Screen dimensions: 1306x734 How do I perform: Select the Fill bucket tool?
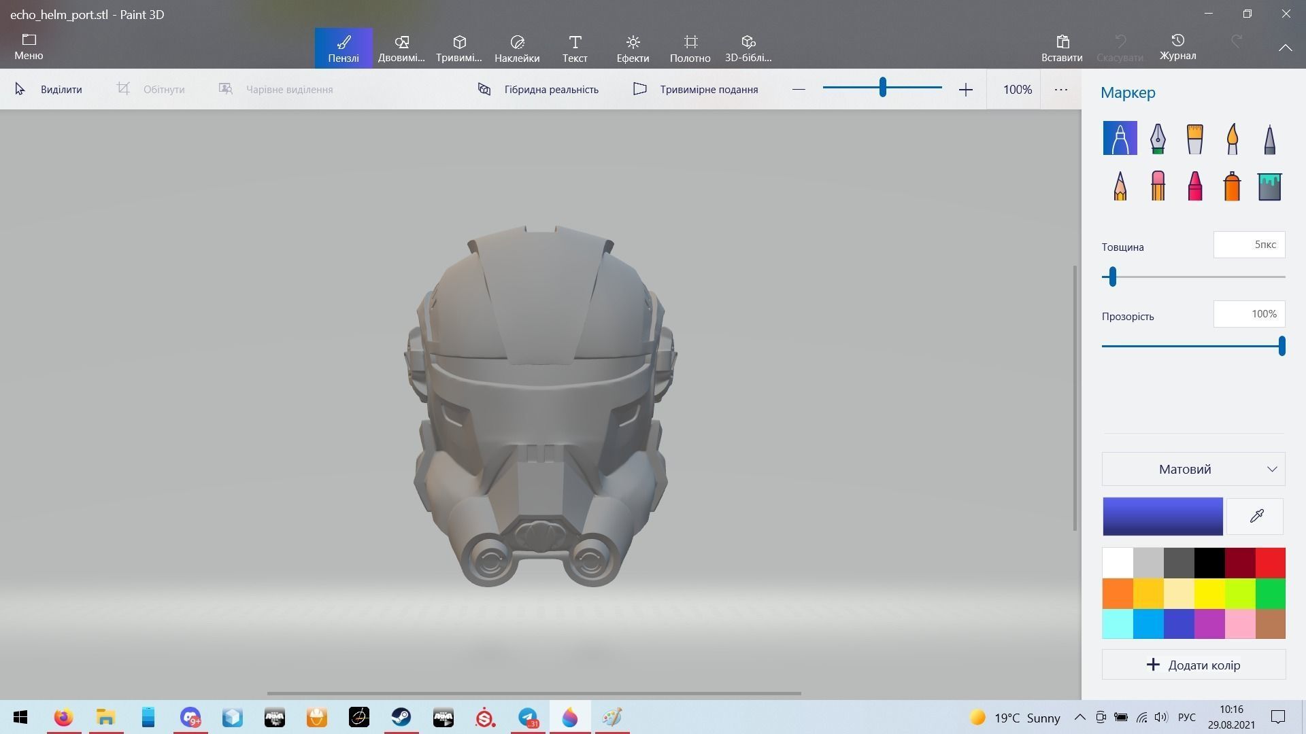[x=1269, y=185]
